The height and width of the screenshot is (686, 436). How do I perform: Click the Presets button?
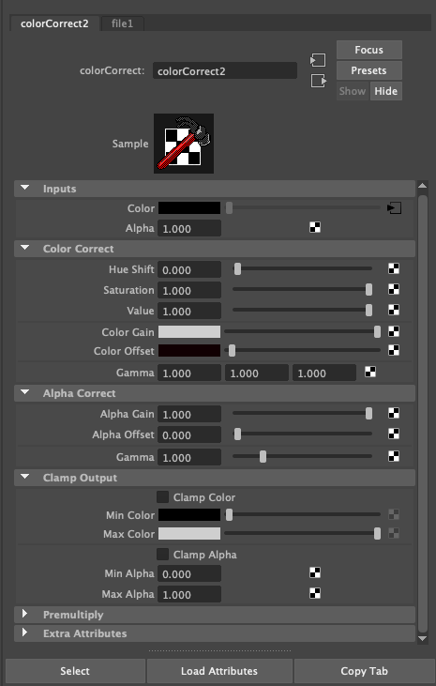tap(369, 70)
